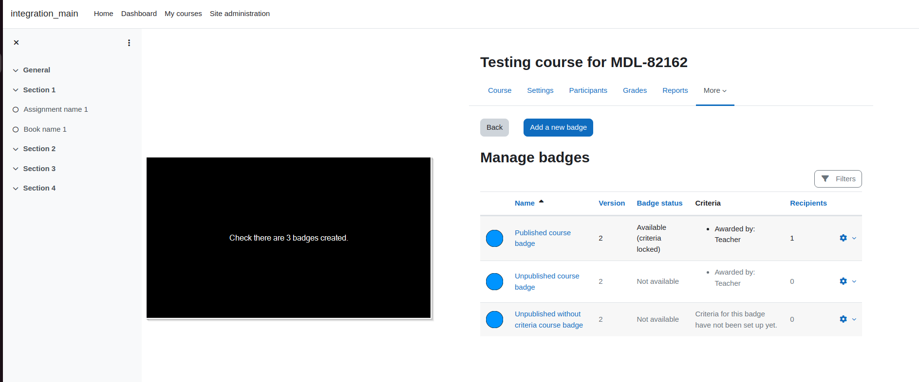Open My courses in top navigation
Image resolution: width=919 pixels, height=382 pixels.
coord(183,14)
